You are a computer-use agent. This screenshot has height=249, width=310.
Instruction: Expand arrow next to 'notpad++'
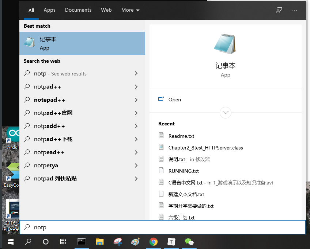click(136, 87)
